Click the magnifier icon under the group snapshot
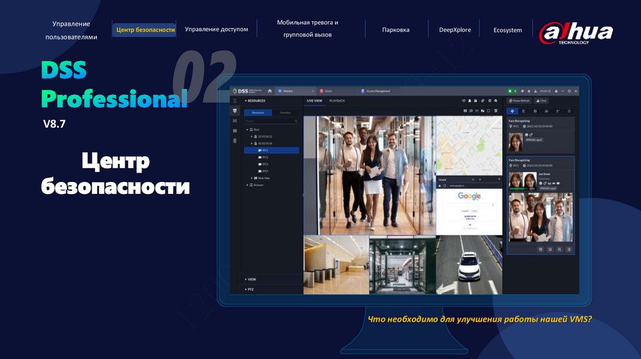 (559, 249)
